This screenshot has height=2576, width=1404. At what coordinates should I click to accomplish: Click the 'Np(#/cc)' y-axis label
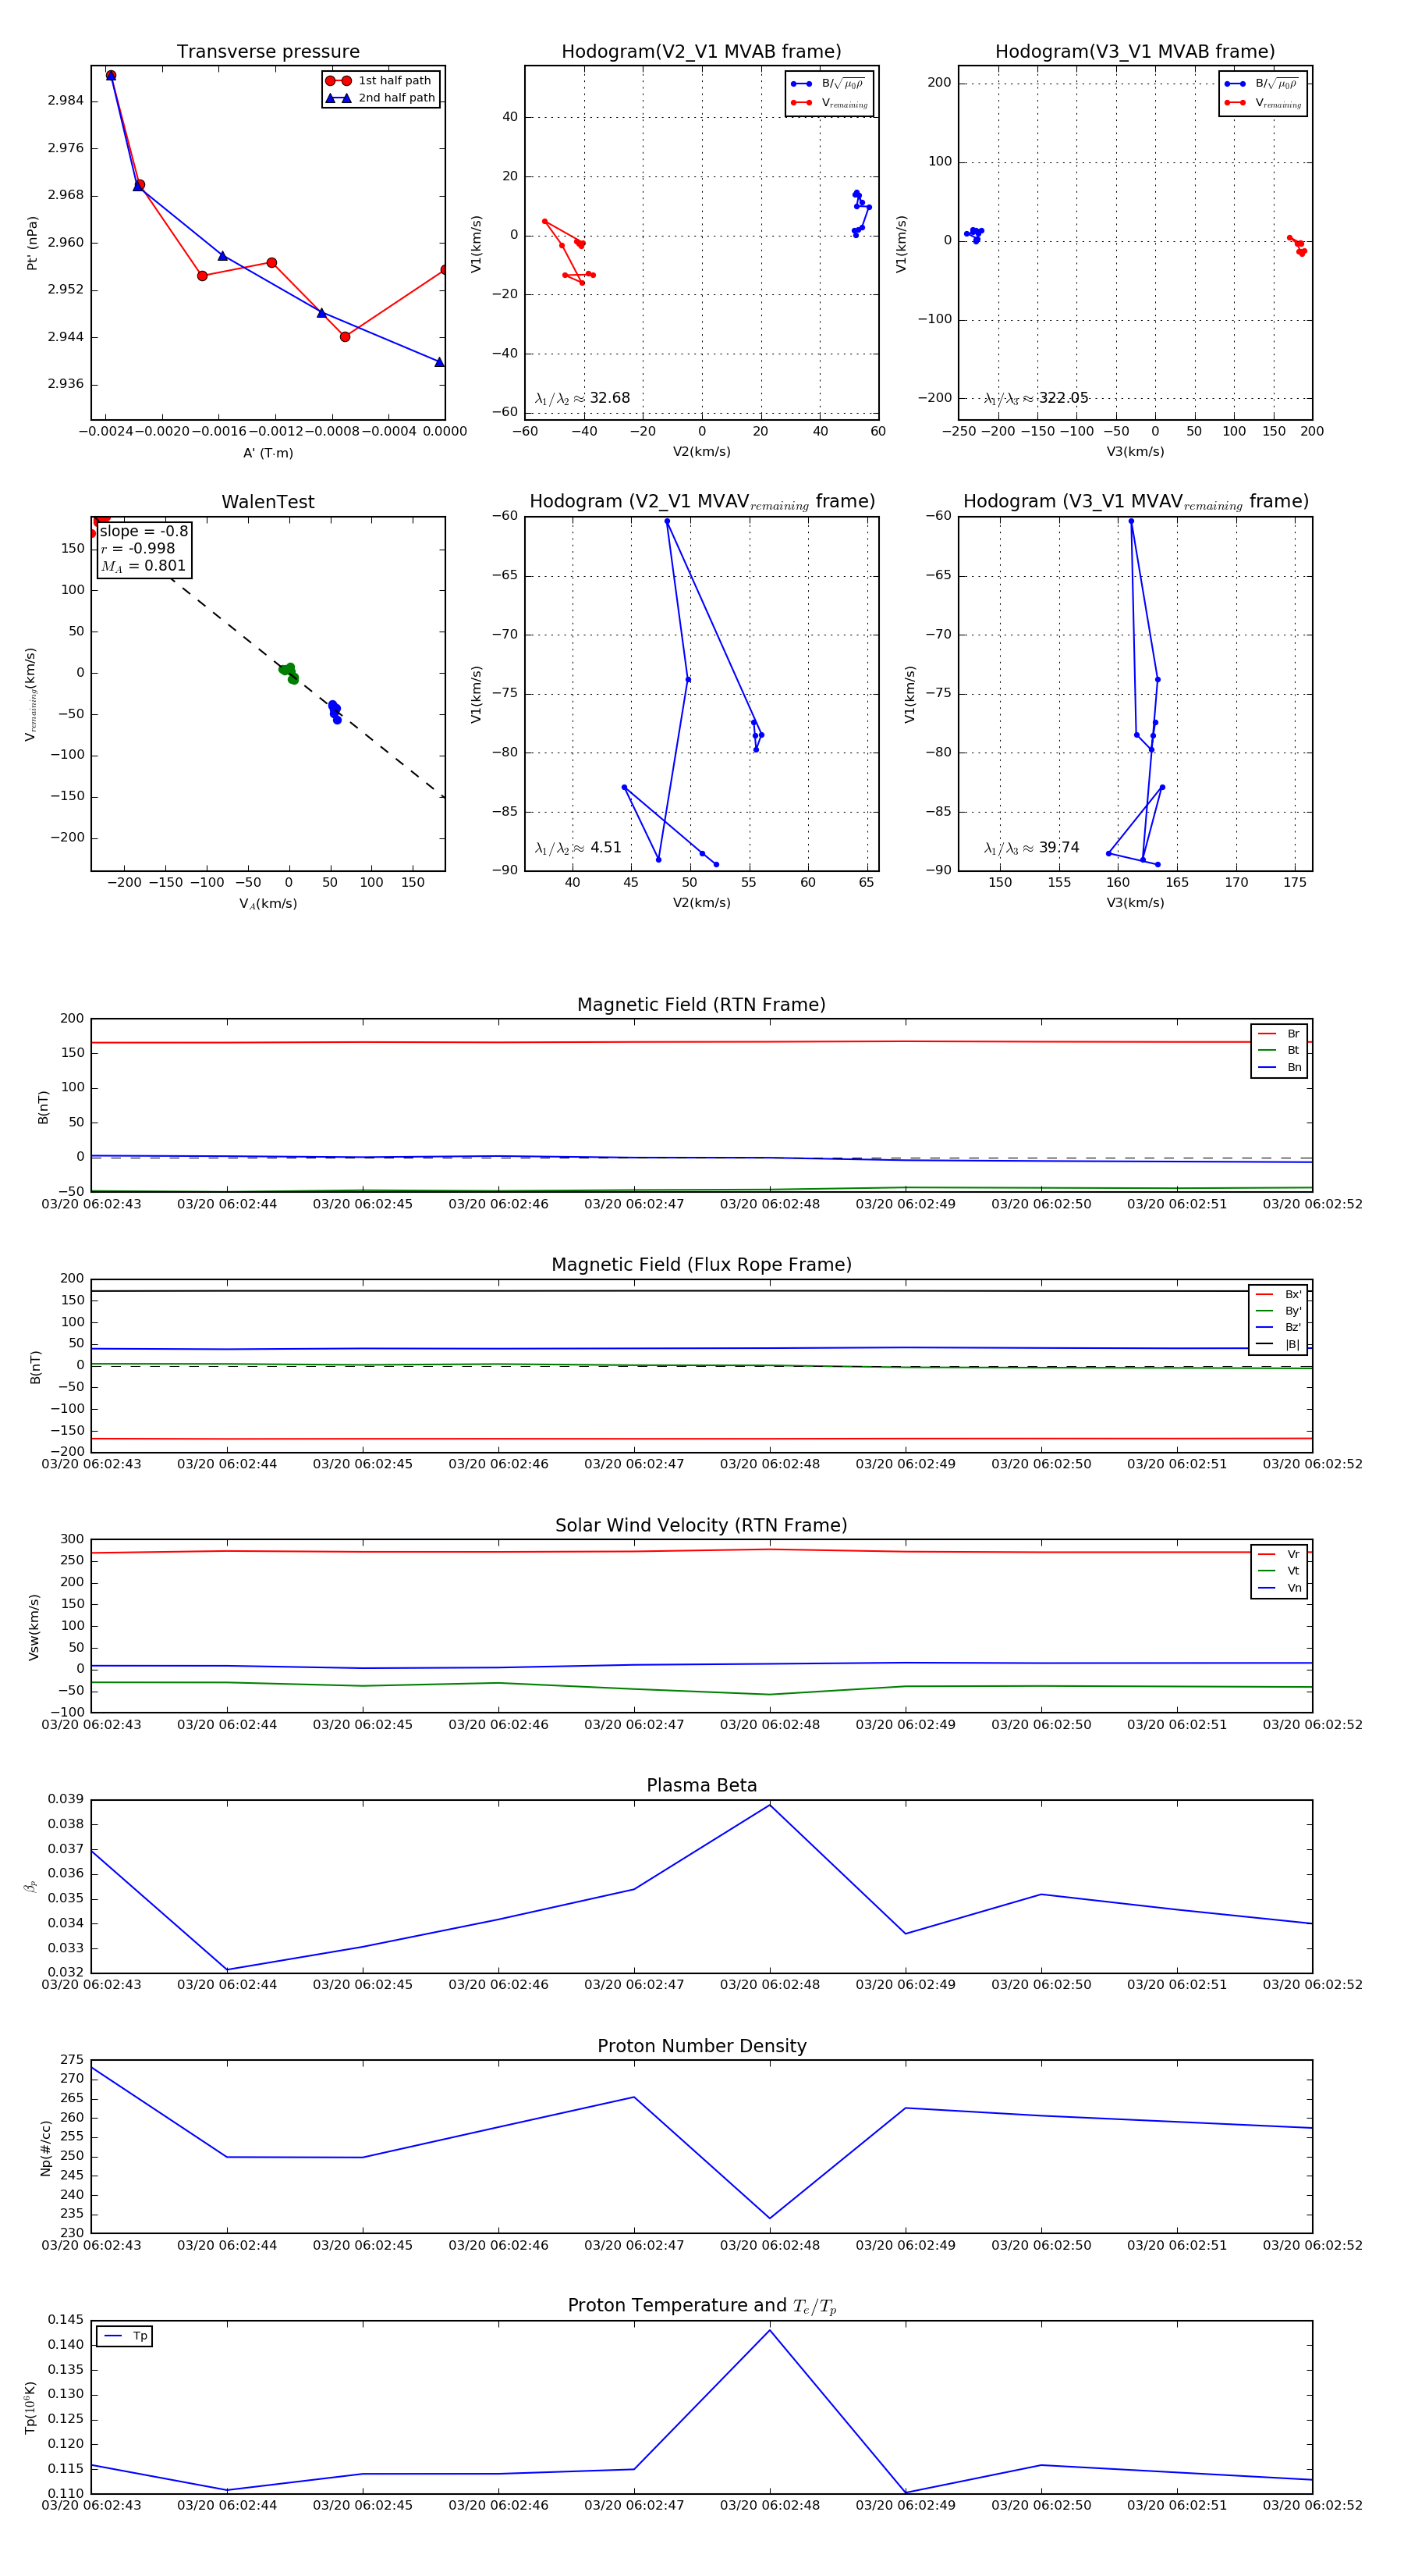(45, 2147)
